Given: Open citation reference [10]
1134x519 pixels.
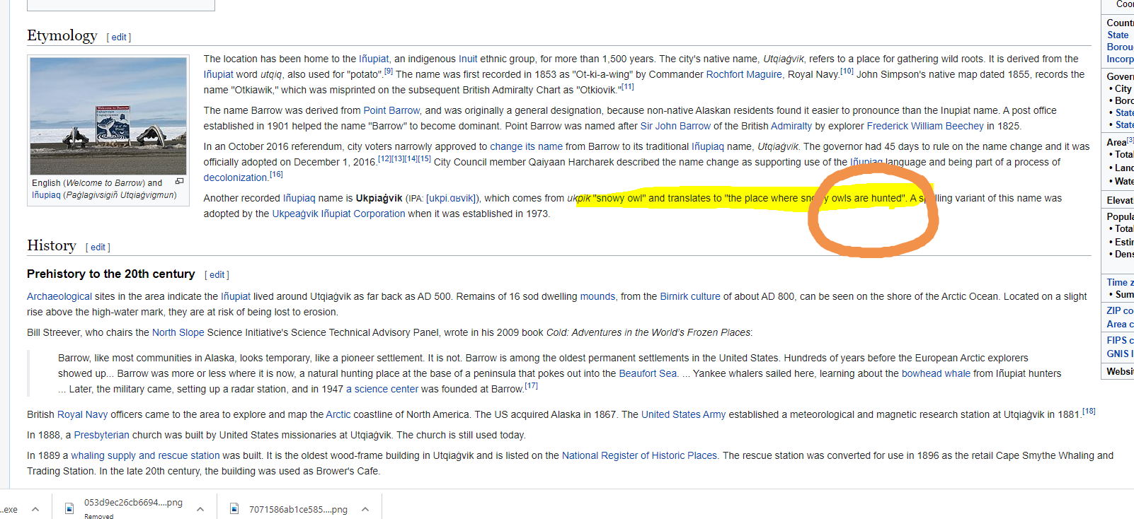Looking at the screenshot, I should 847,71.
